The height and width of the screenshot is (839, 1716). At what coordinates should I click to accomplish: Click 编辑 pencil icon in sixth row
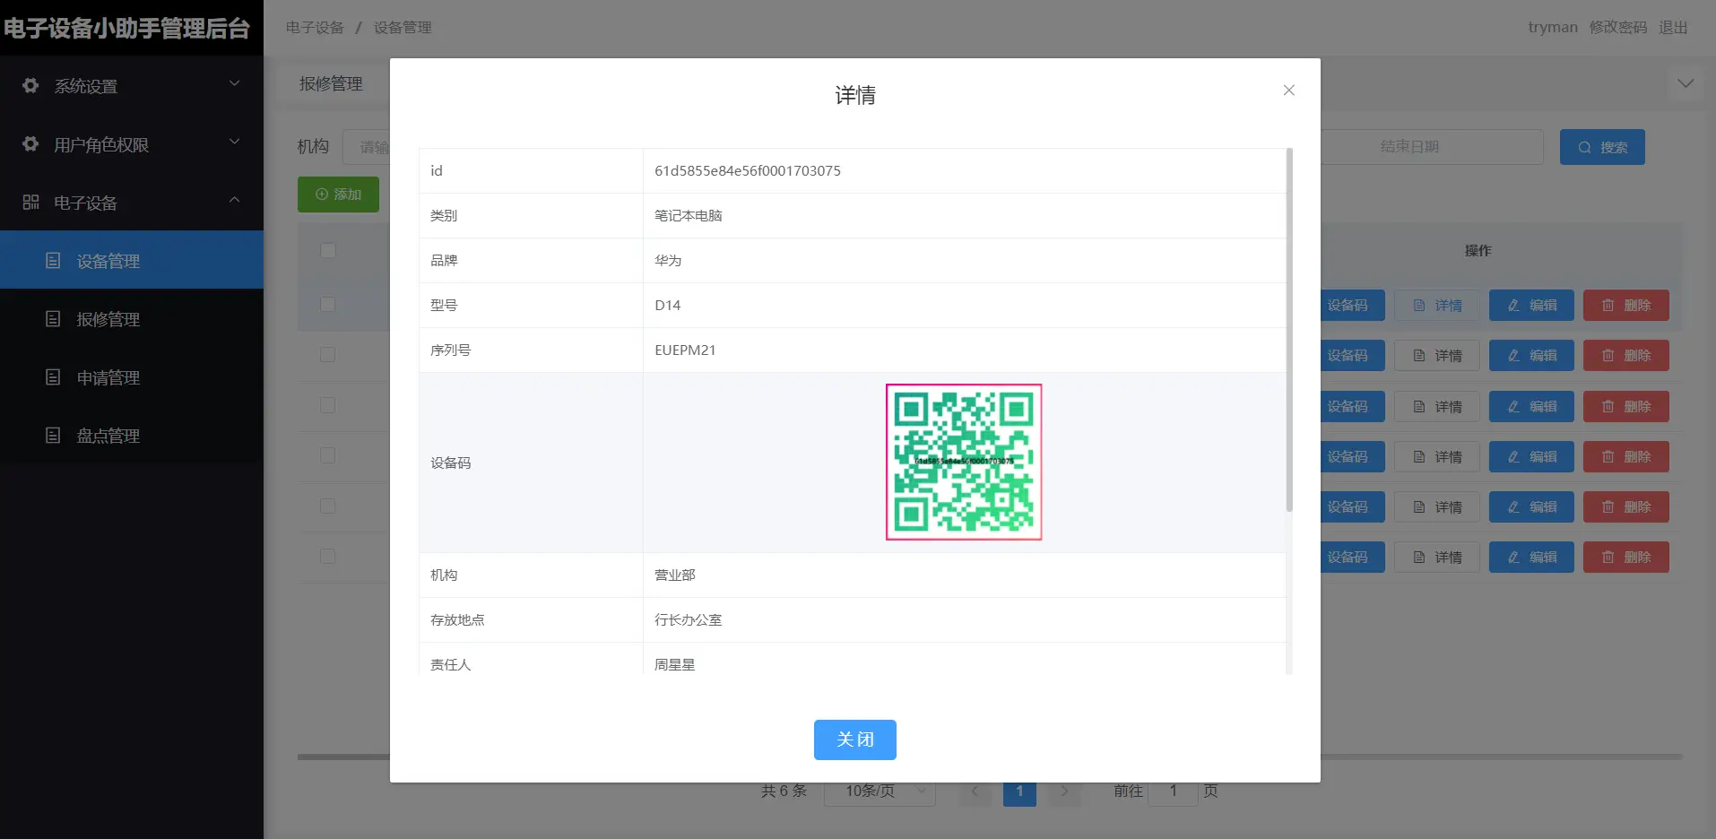[1513, 557]
